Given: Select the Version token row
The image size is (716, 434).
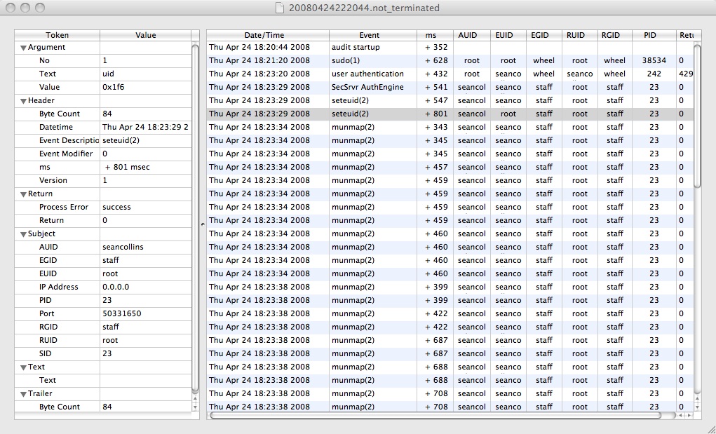Looking at the screenshot, I should click(x=103, y=180).
